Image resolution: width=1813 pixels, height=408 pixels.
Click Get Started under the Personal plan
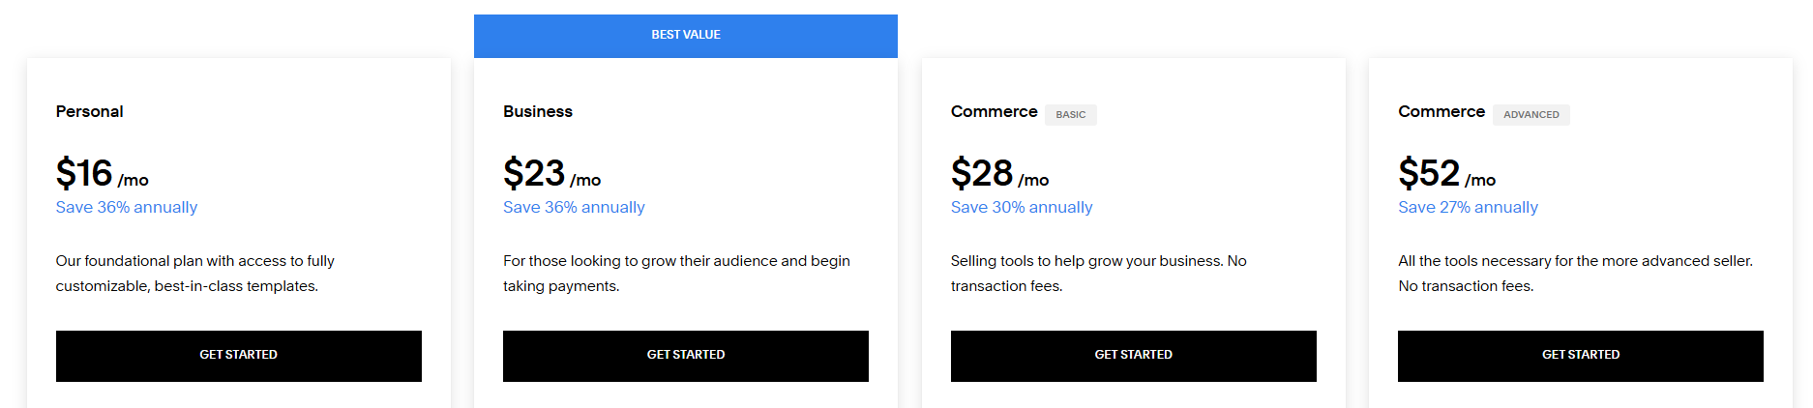click(x=238, y=355)
